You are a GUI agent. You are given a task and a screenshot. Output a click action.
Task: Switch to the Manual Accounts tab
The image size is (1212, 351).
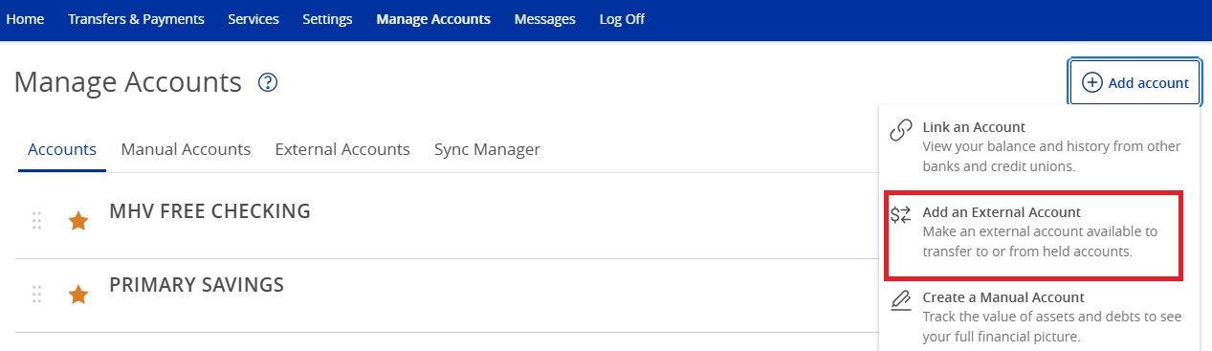(x=186, y=150)
